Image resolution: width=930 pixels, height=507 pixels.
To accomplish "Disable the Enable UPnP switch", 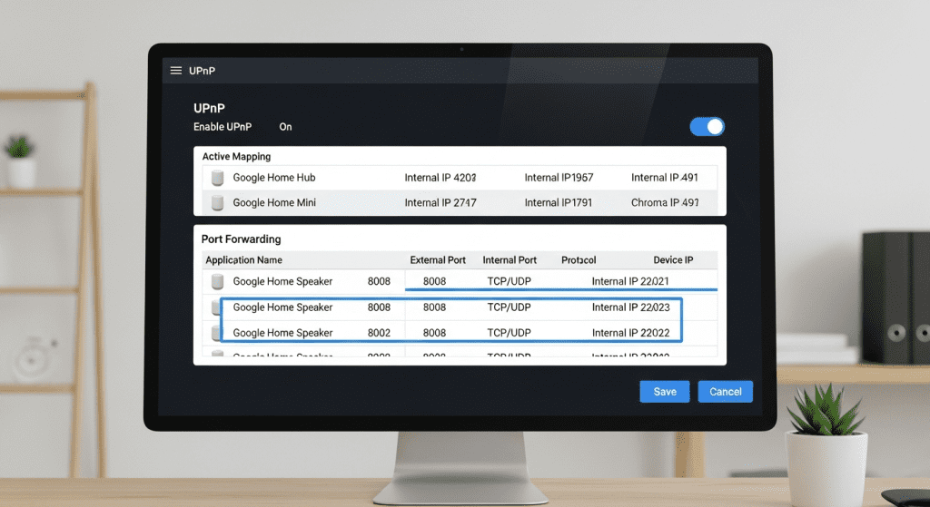I will pyautogui.click(x=707, y=127).
